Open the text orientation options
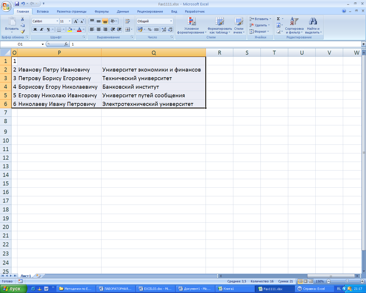Screen dimensions: 366x293 pyautogui.click(x=114, y=21)
